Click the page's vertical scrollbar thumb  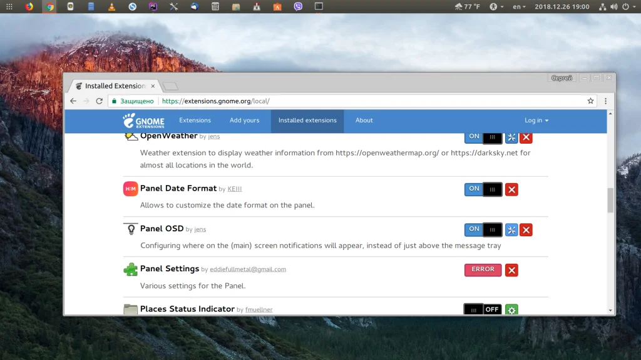(x=610, y=200)
